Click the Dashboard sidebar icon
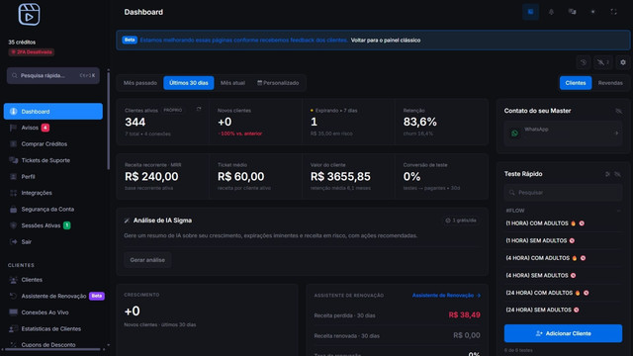This screenshot has height=356, width=633. pos(13,112)
